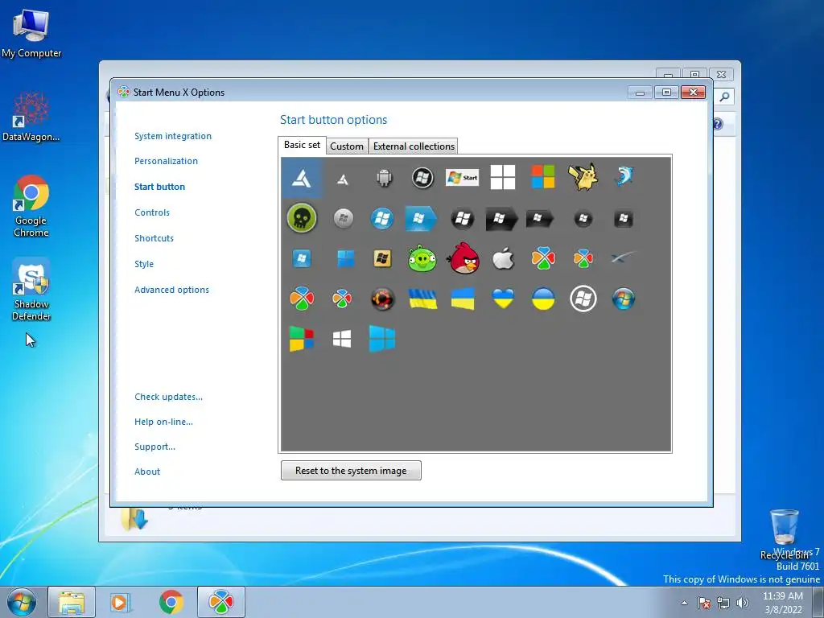Screen dimensions: 824x618
Task: Switch to the Custom tab
Action: (x=346, y=146)
